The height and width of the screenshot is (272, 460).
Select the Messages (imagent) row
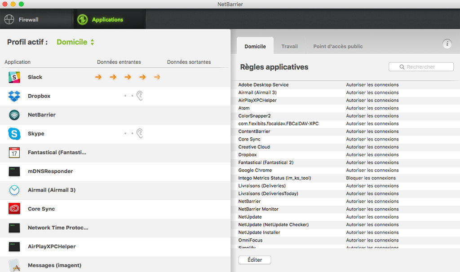pyautogui.click(x=115, y=264)
